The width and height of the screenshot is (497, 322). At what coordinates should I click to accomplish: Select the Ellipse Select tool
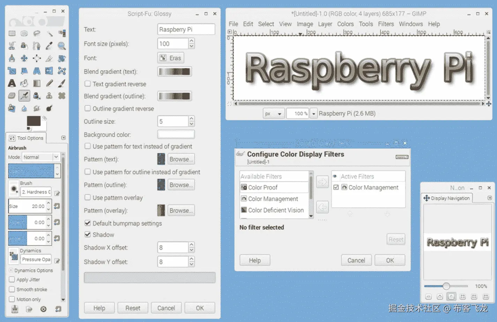(x=24, y=33)
